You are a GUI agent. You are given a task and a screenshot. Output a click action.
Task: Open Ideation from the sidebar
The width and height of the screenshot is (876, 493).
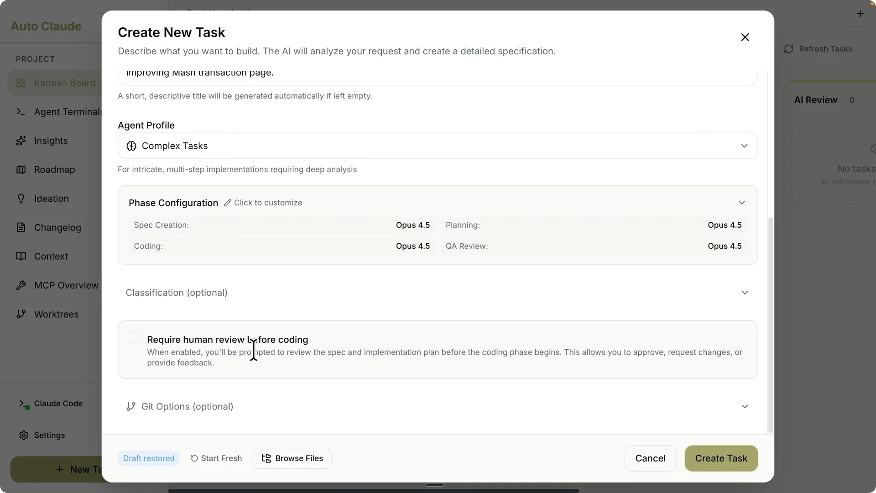tap(56, 199)
